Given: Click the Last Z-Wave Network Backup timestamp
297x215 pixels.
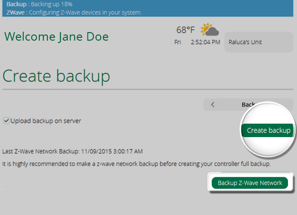Looking at the screenshot, I should pyautogui.click(x=72, y=152).
